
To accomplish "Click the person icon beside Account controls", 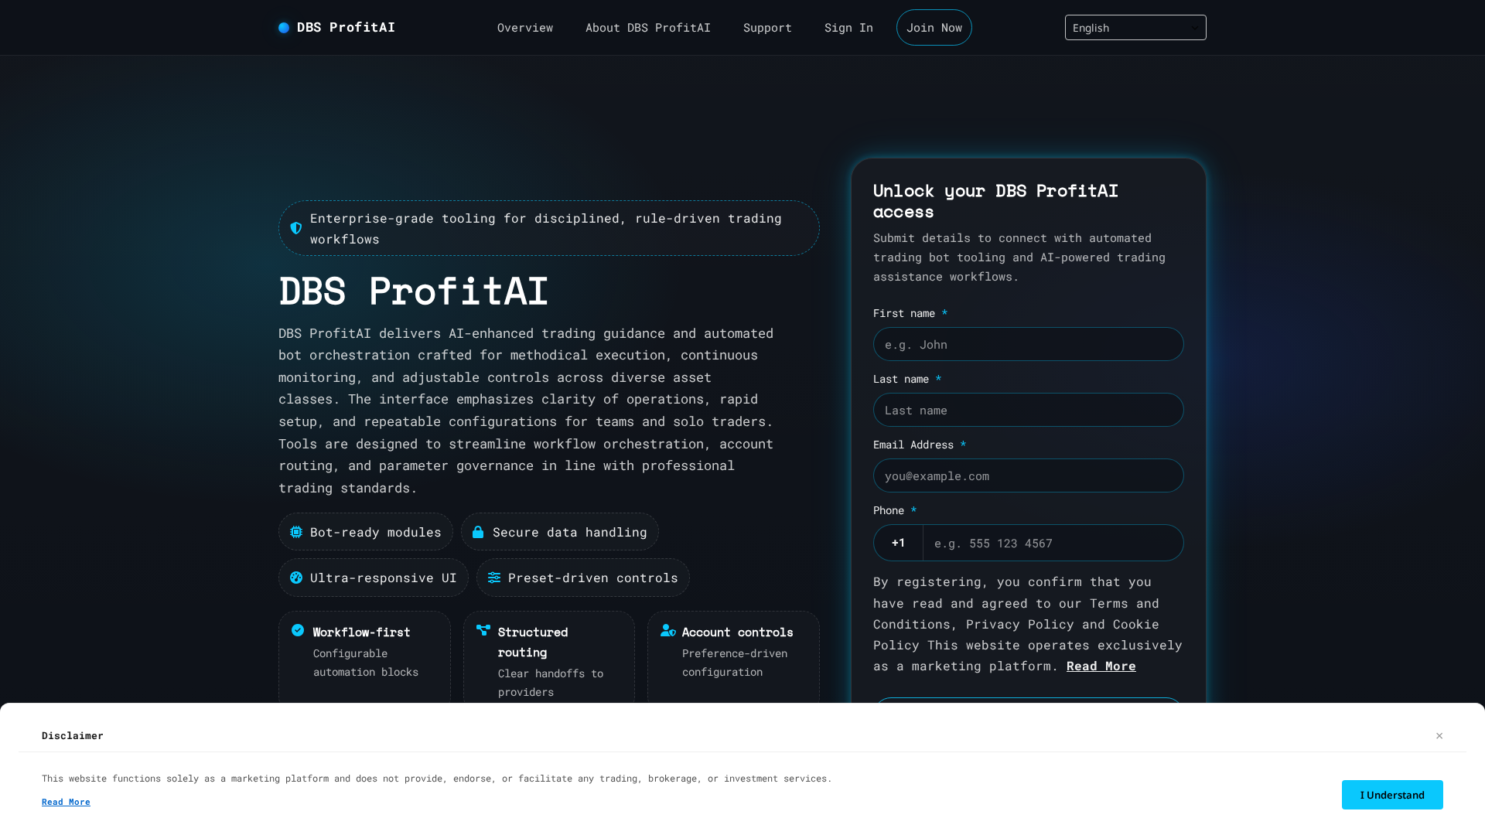I will point(667,630).
